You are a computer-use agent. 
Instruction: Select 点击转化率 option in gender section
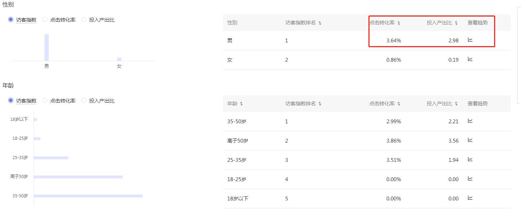[x=45, y=20]
